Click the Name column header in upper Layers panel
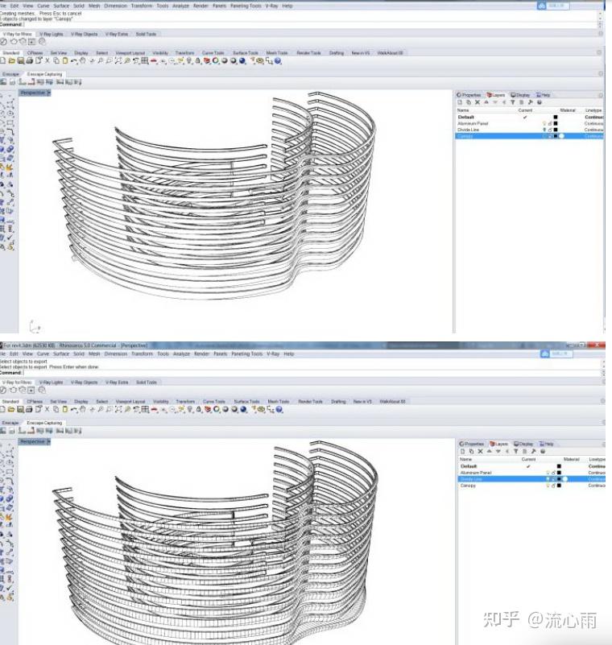This screenshot has width=612, height=645. [x=463, y=110]
